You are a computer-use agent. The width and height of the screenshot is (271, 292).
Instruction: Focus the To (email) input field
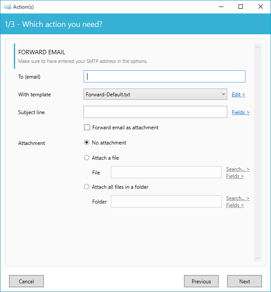(x=165, y=76)
